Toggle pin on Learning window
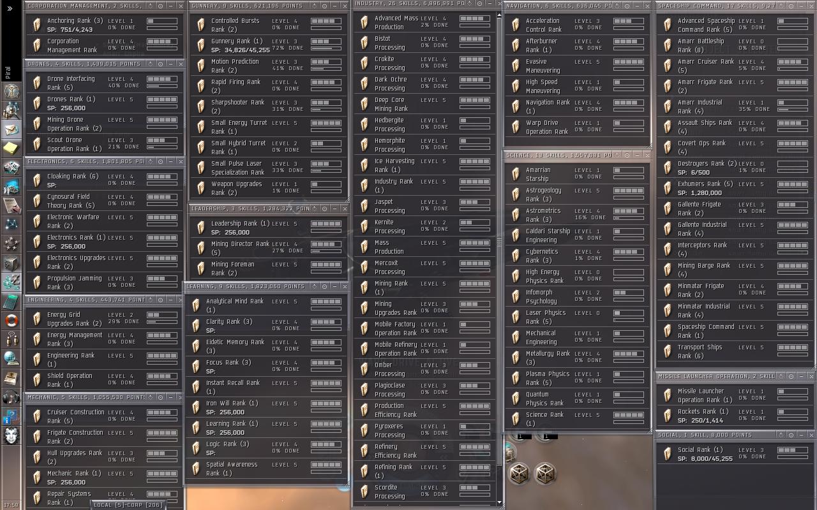The width and height of the screenshot is (817, 510). (x=314, y=286)
